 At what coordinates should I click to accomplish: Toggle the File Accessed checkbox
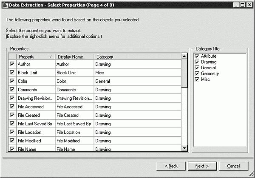[12, 106]
